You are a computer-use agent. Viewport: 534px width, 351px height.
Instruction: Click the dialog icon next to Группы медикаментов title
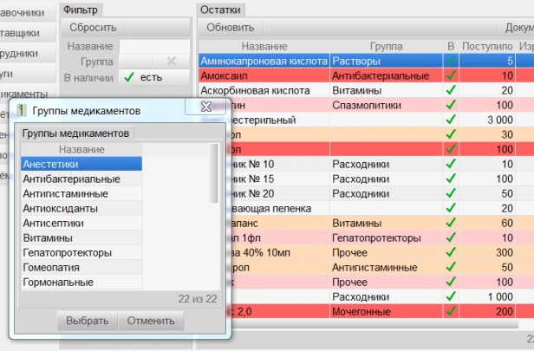(21, 110)
